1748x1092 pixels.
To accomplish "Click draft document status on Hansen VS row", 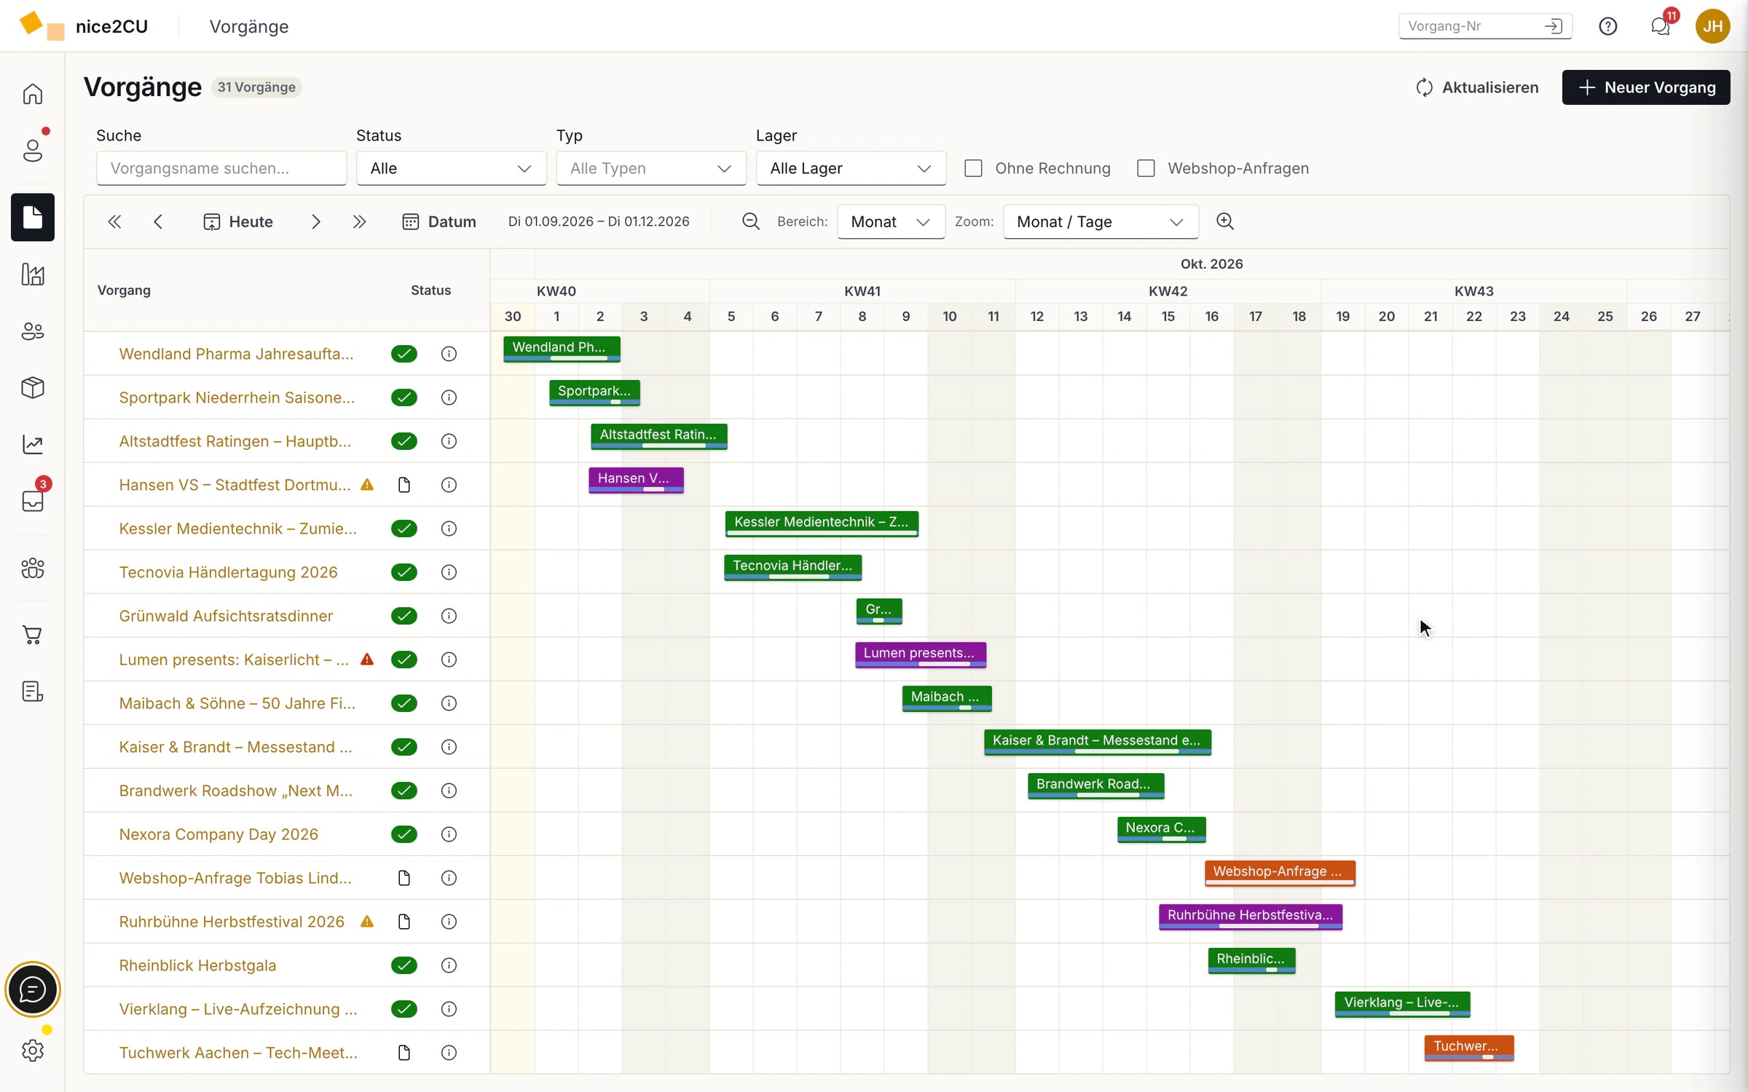I will click(404, 485).
